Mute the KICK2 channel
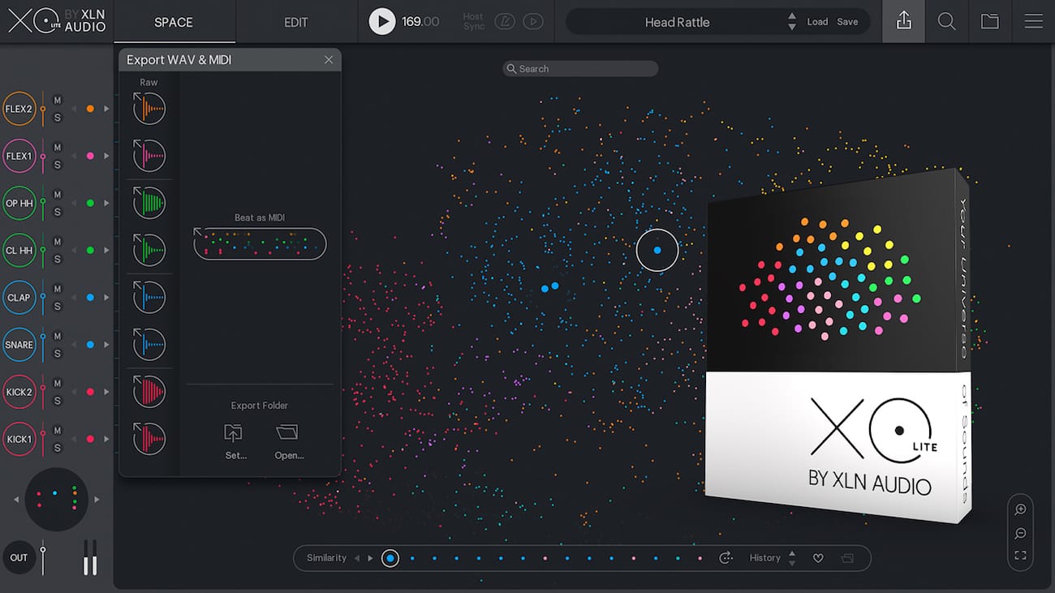The height and width of the screenshot is (593, 1055). 57,384
